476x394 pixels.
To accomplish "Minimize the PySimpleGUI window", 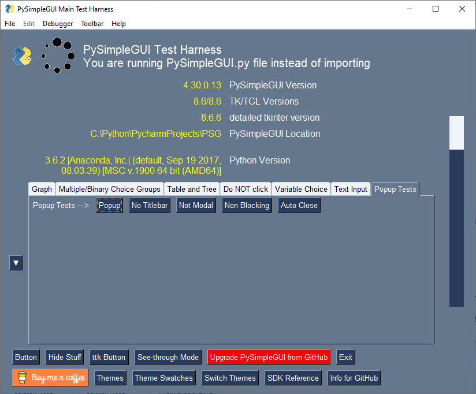I will 410,9.
